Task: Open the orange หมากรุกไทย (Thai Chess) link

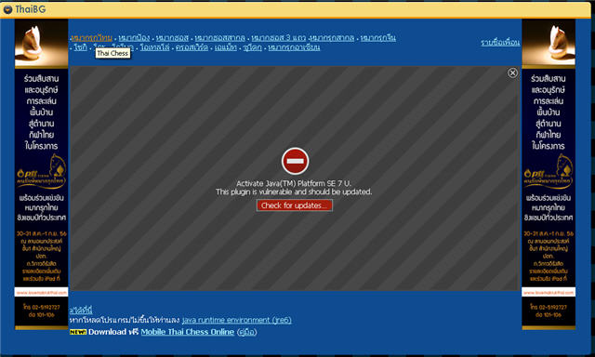Action: point(91,38)
